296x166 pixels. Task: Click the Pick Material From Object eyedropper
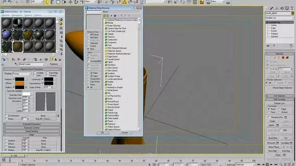pyautogui.click(x=16, y=64)
